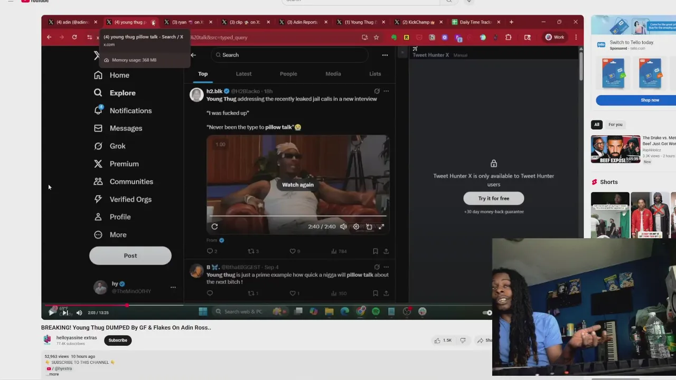
Task: Click Watch again on the tweet video
Action: point(298,185)
